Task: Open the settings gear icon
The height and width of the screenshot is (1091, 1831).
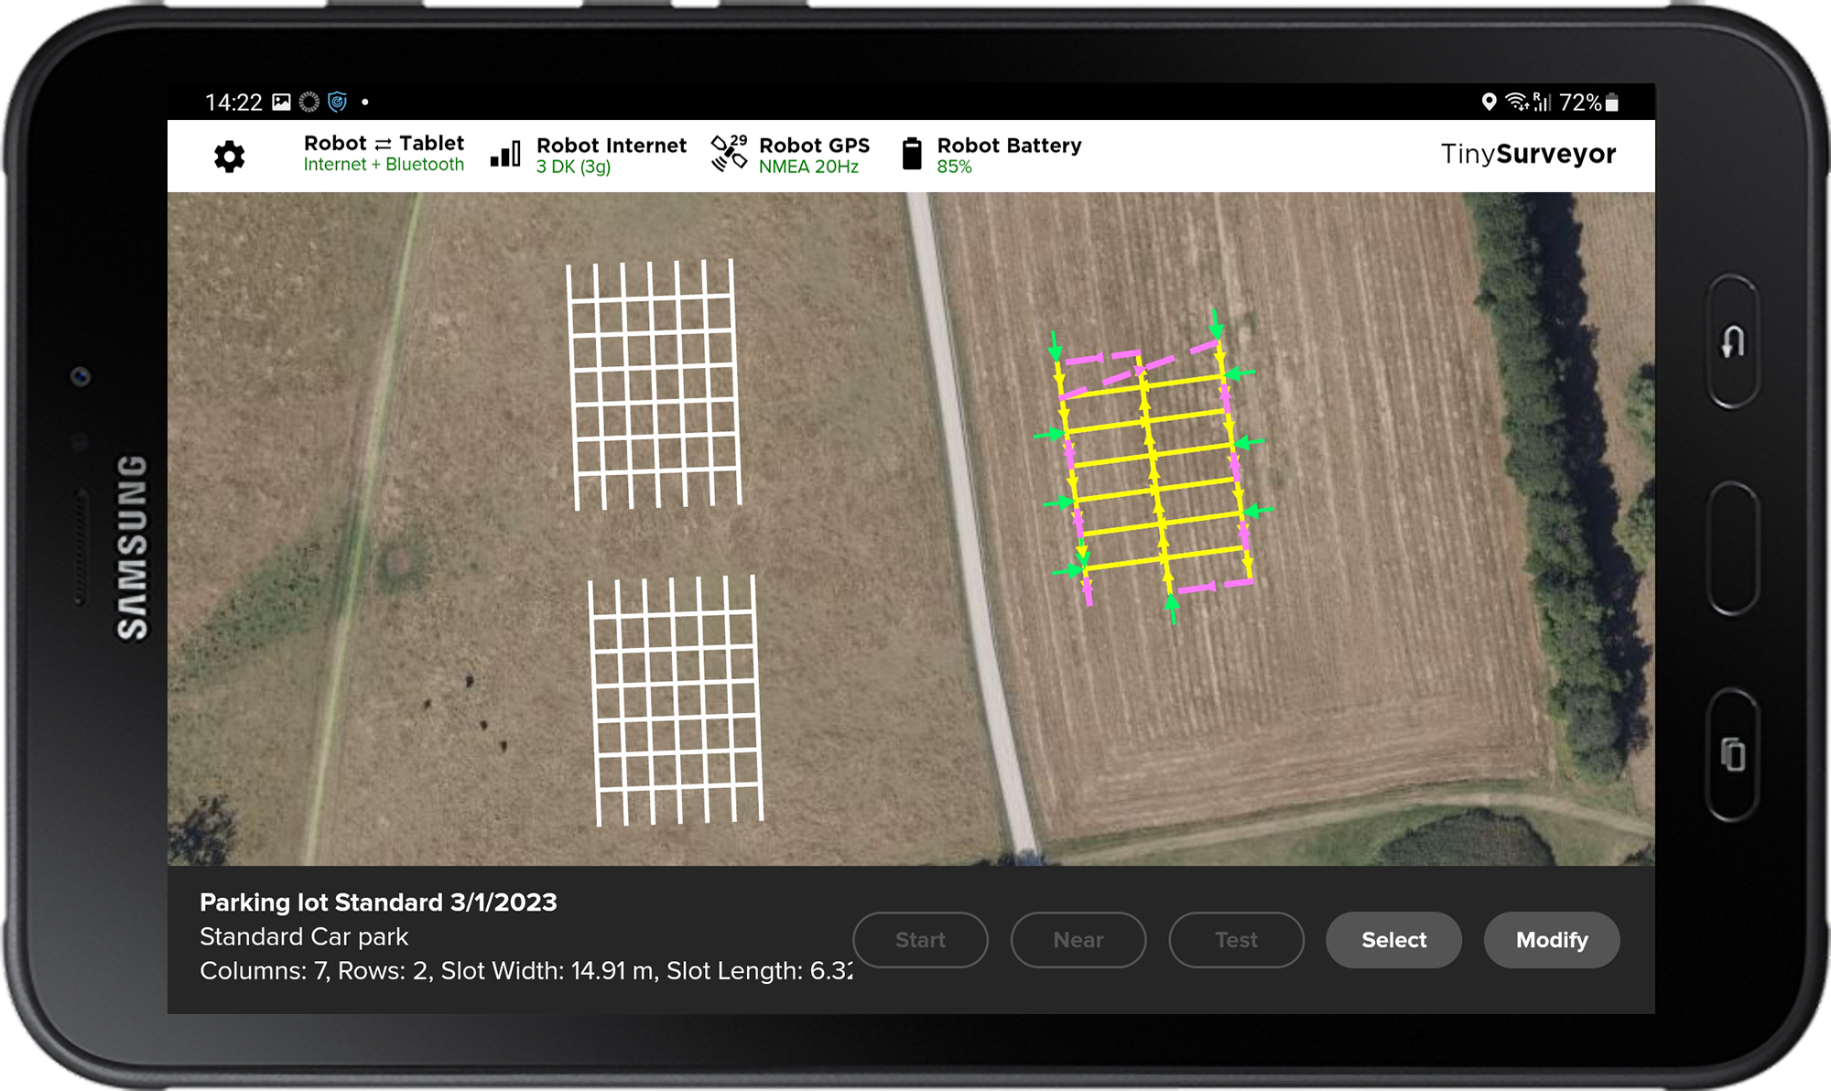Action: [x=230, y=155]
